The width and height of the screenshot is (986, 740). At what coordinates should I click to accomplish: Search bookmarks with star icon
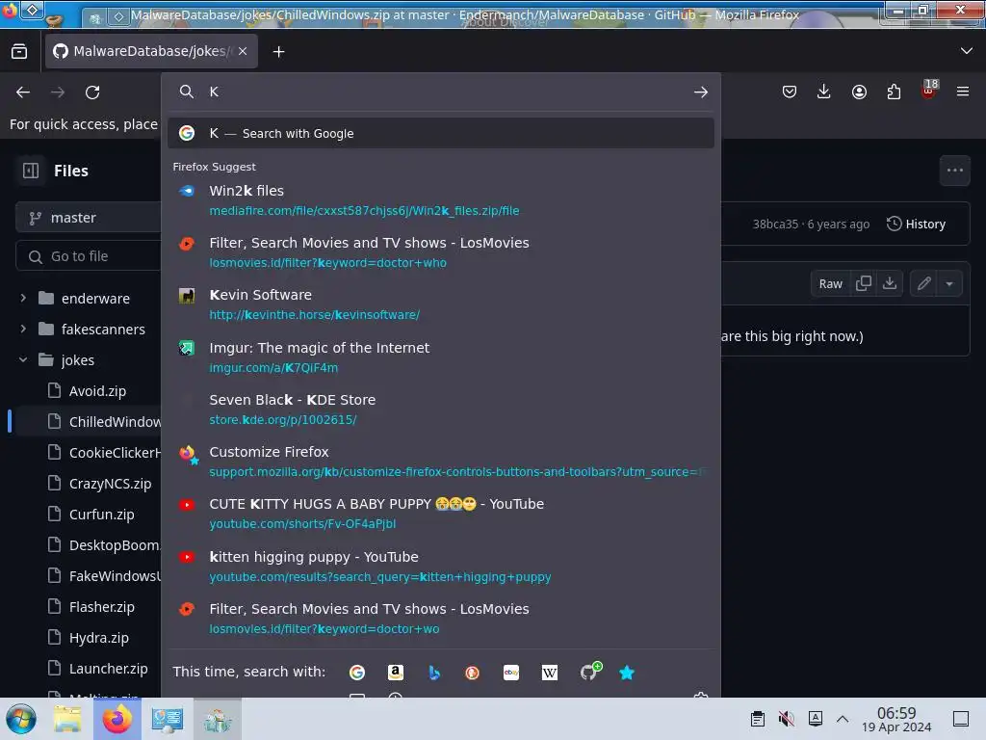coord(627,672)
